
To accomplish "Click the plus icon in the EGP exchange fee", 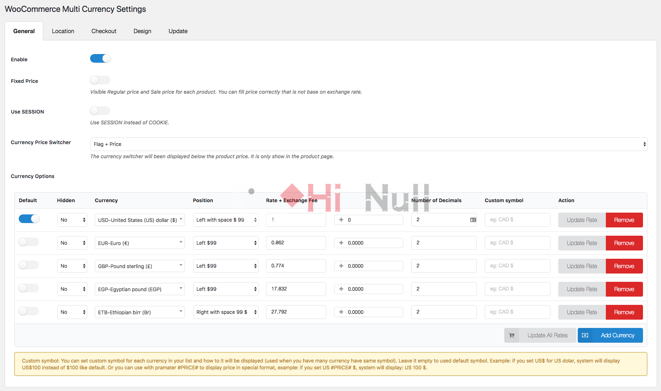I will tap(341, 289).
